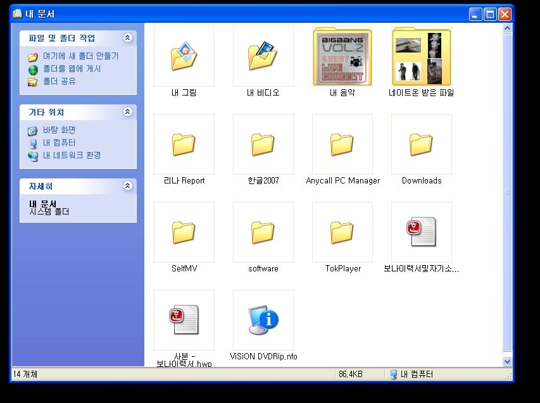Open the 내 그림 pictures folder icon
540x403 pixels.
[x=184, y=56]
